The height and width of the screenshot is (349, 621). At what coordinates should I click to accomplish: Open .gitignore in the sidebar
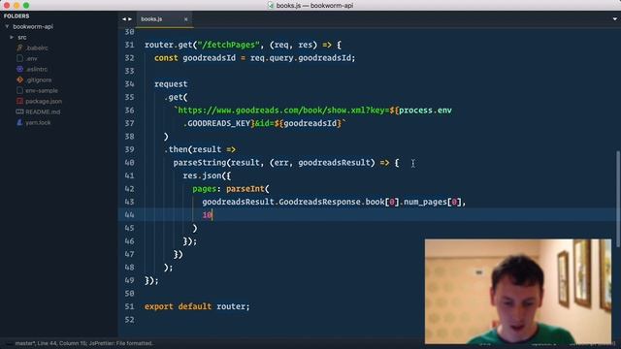coord(39,79)
